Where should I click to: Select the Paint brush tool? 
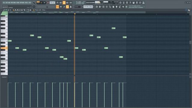16,10
